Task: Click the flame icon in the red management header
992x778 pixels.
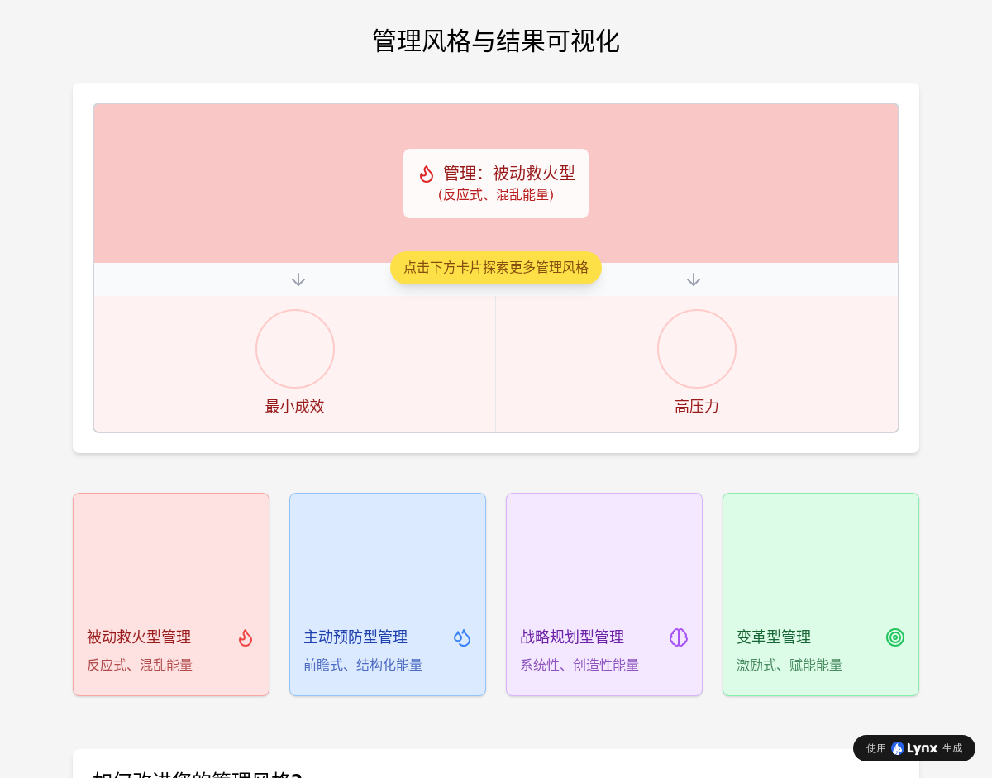Action: point(427,174)
